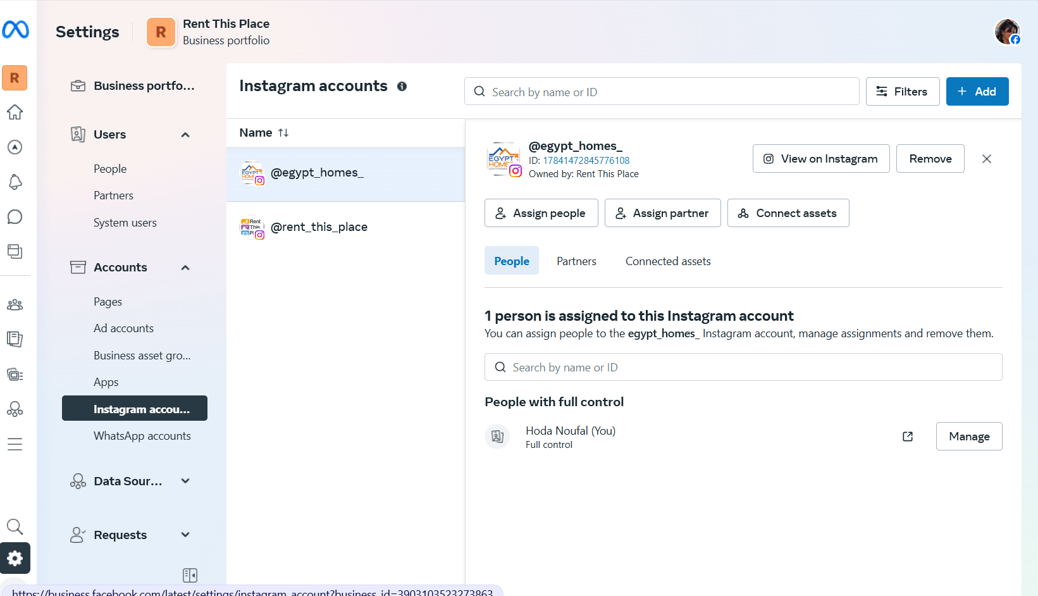Screen dimensions: 1038x596
Task: Click the Meta logo icon
Action: coord(15,30)
